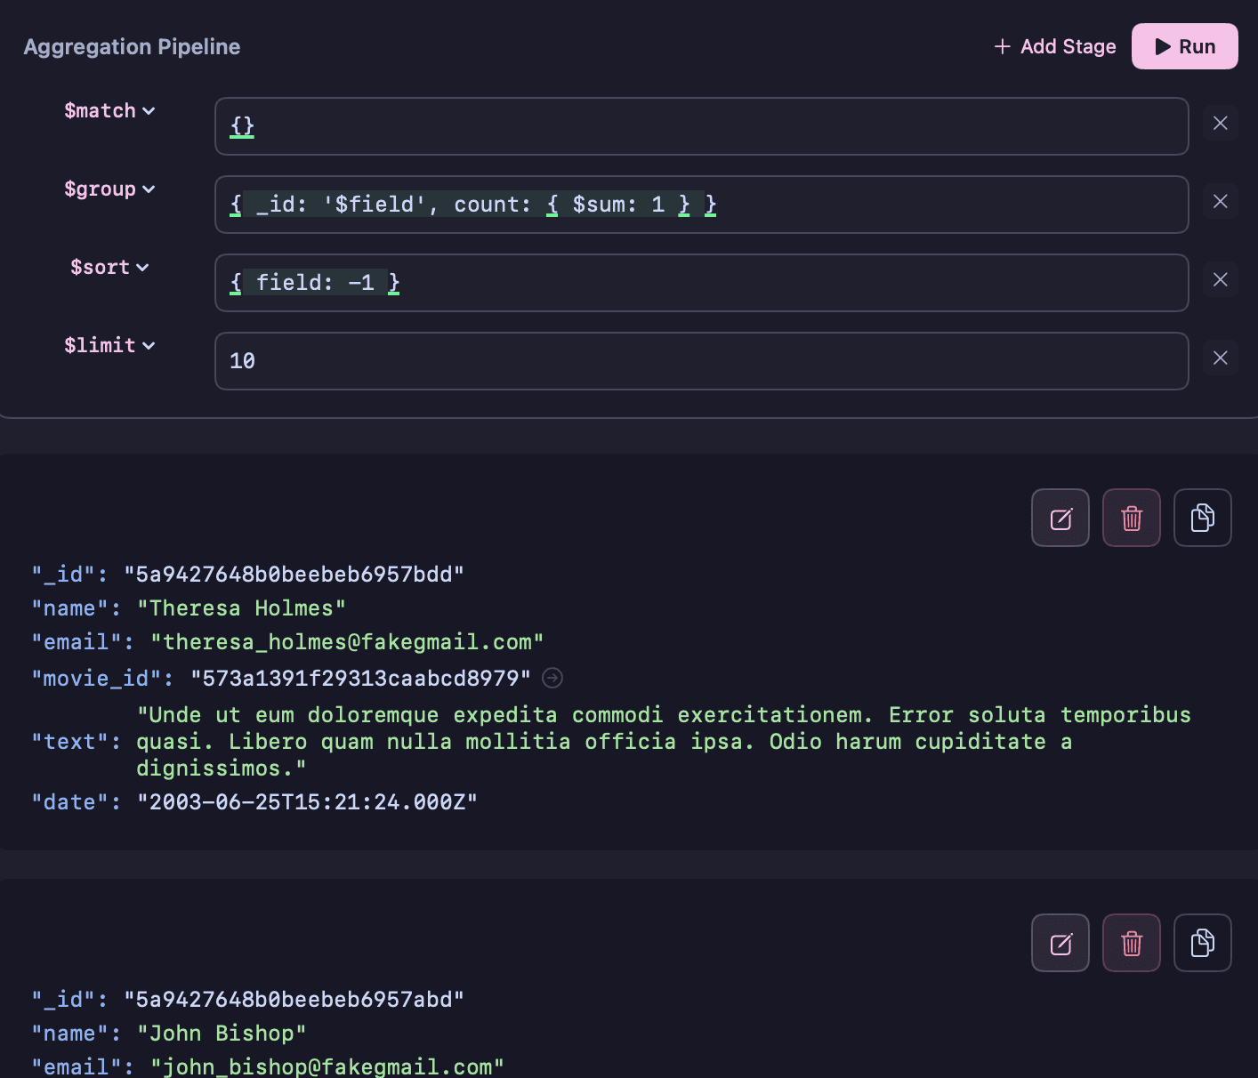
Task: Follow the movie_id reference arrow
Action: pos(552,678)
